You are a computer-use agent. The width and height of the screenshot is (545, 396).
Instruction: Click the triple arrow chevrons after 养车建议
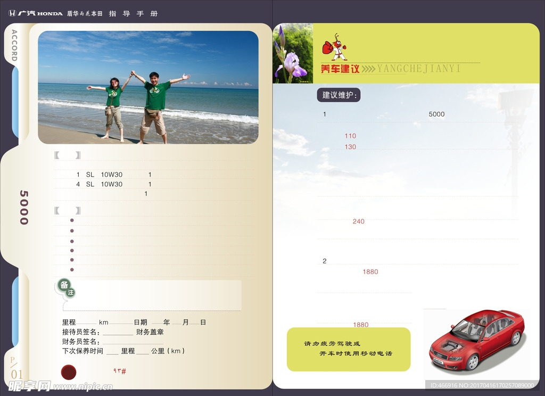[368, 69]
